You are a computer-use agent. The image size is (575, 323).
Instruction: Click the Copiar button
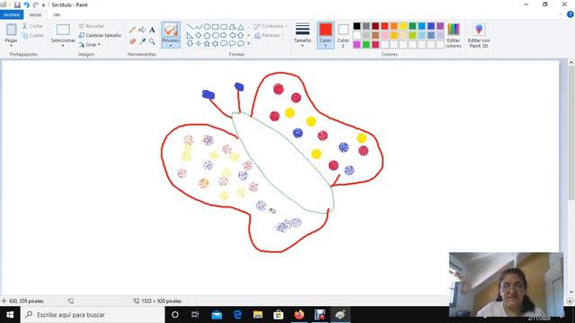point(32,36)
